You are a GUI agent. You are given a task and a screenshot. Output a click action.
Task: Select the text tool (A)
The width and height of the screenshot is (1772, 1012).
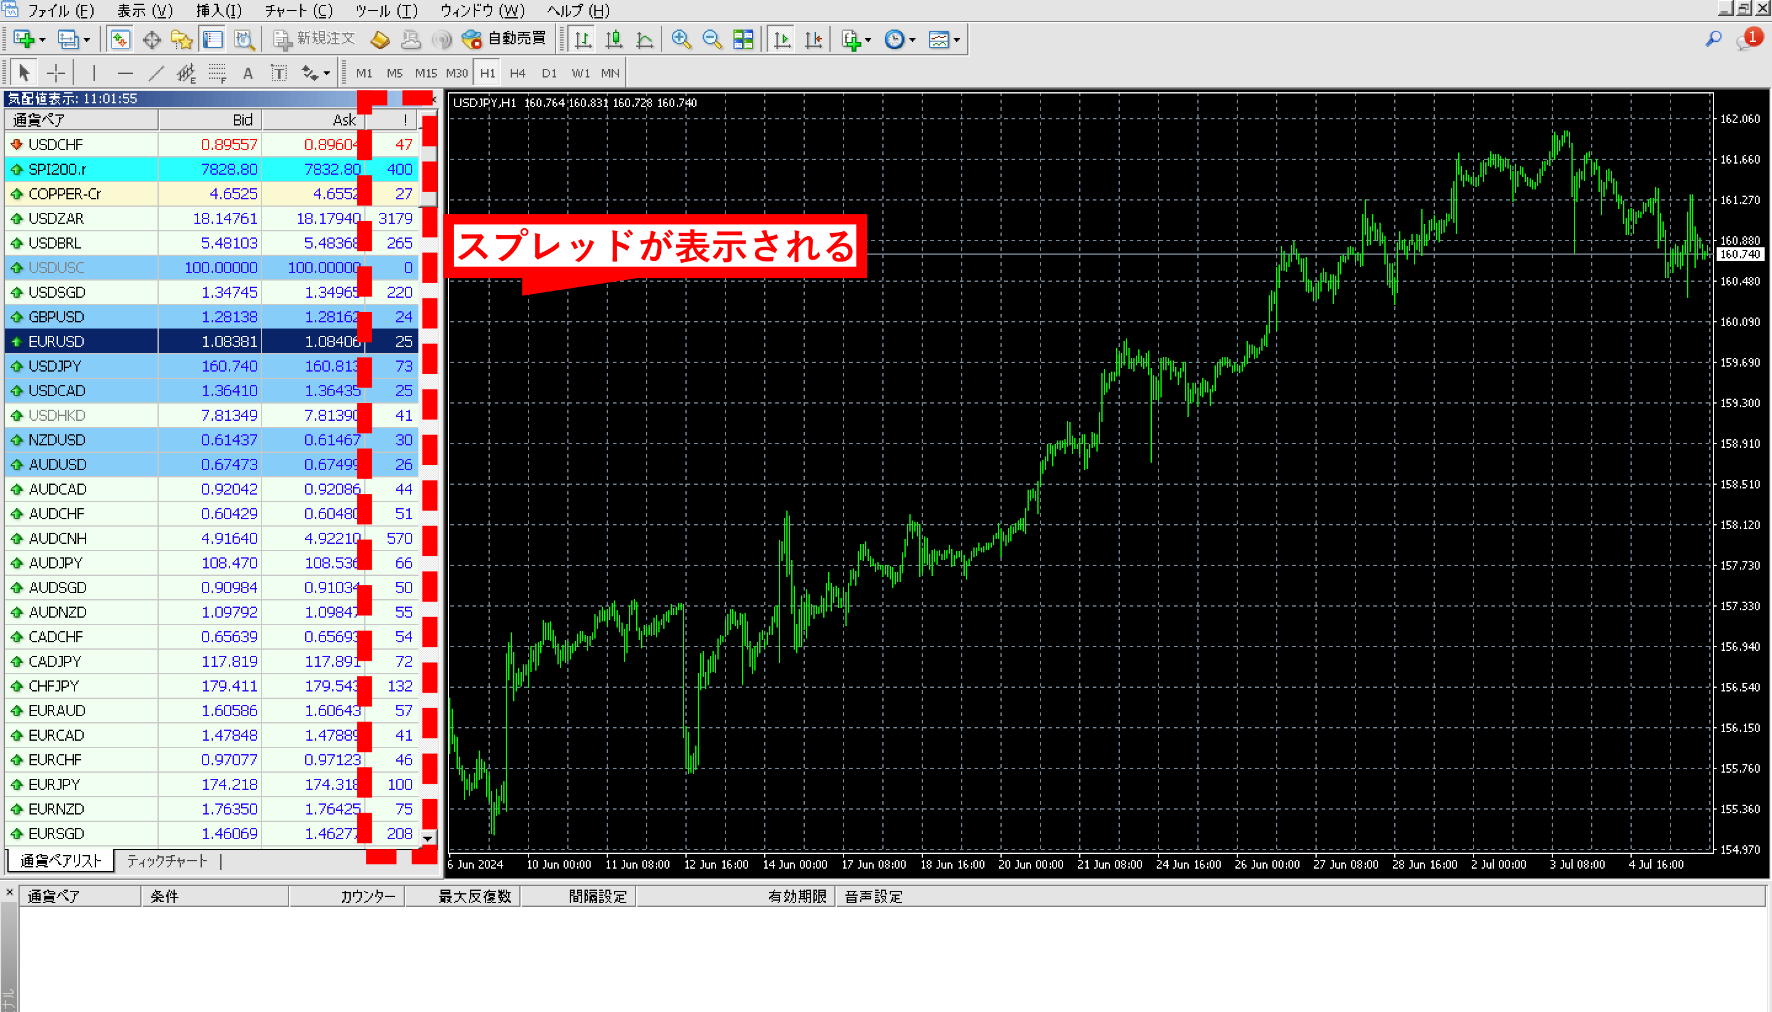[x=248, y=73]
